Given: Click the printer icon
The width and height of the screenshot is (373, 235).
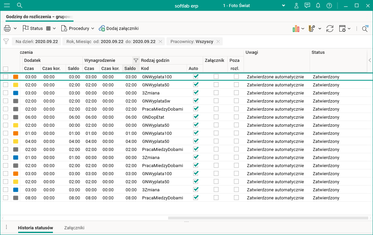Looking at the screenshot, I should 7,29.
